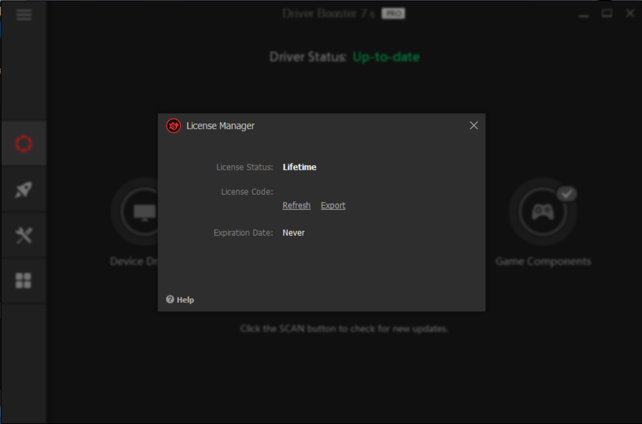Close the License Manager dialog

coord(474,125)
